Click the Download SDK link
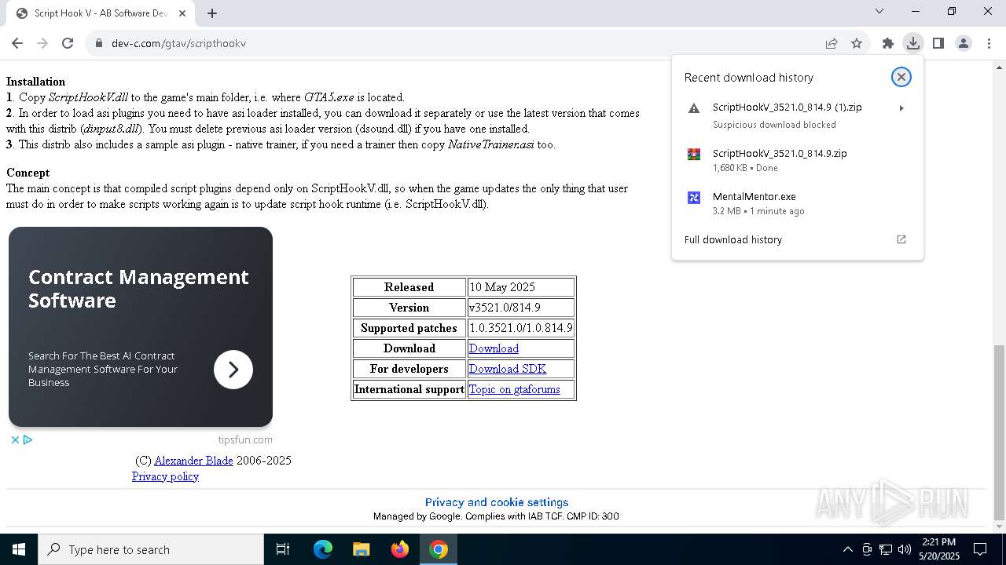Viewport: 1006px width, 565px height. 508,369
